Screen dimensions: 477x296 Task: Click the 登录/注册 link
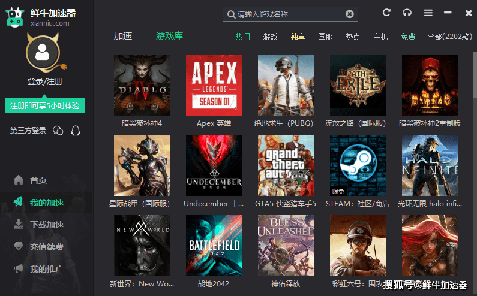[x=45, y=81]
